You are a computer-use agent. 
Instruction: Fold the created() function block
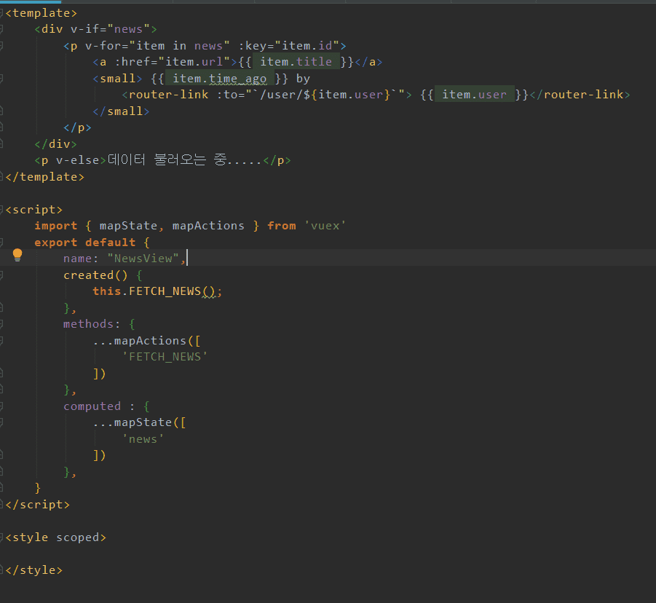(x=1, y=275)
